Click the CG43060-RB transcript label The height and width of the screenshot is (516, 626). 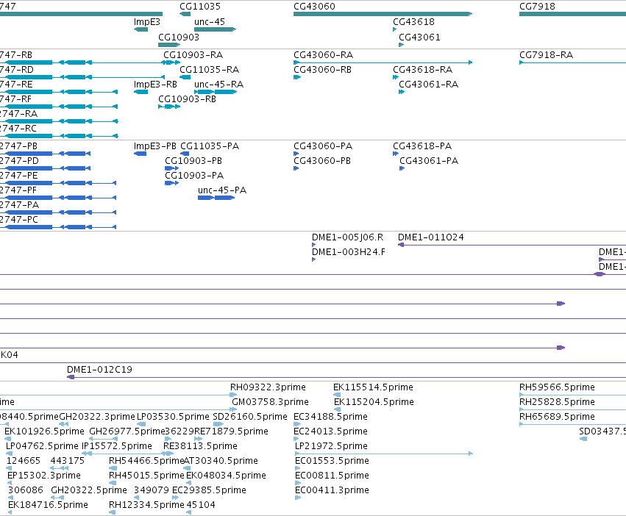click(x=323, y=69)
